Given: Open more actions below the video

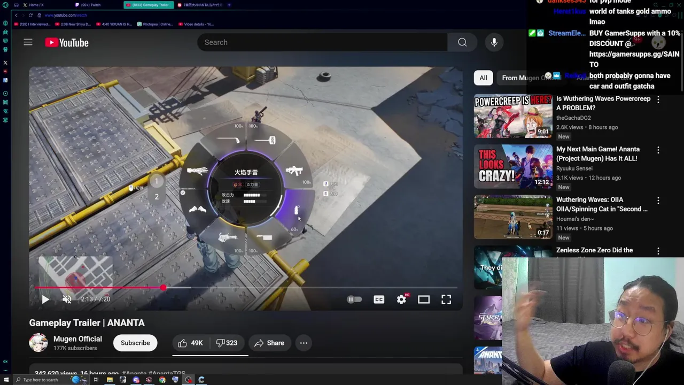Looking at the screenshot, I should pyautogui.click(x=304, y=343).
